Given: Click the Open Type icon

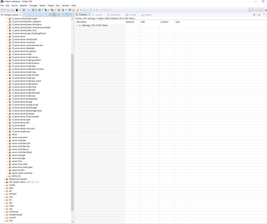Looking at the screenshot, I should point(70,10).
